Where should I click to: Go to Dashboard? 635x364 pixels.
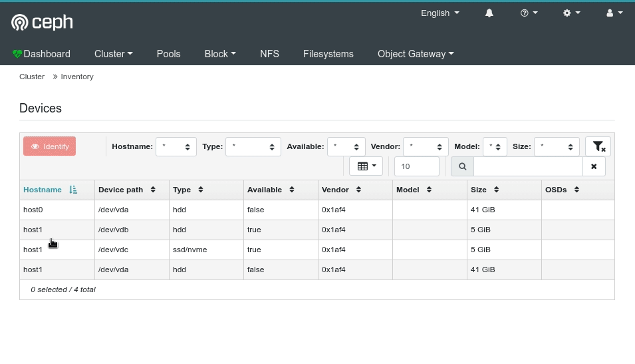pos(47,54)
